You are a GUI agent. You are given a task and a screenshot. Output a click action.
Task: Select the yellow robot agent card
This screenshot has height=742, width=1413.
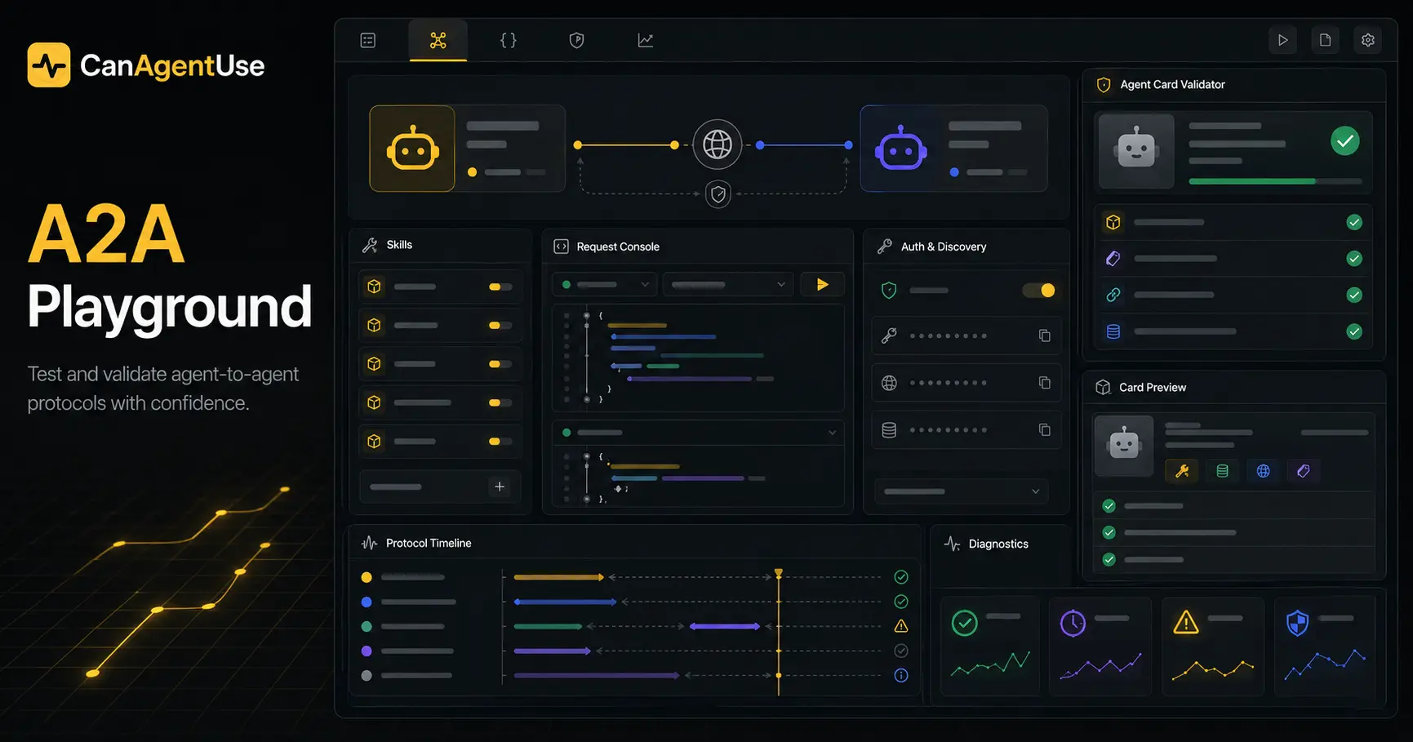pos(467,149)
